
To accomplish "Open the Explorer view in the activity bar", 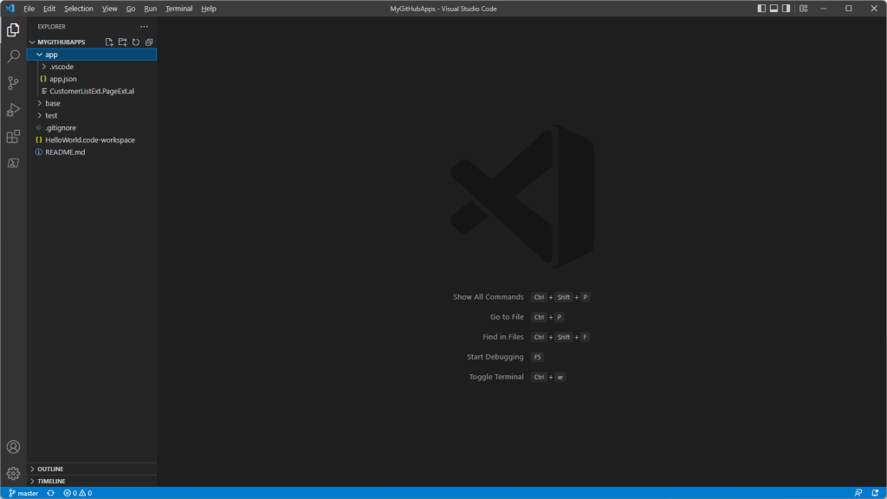I will (x=13, y=30).
